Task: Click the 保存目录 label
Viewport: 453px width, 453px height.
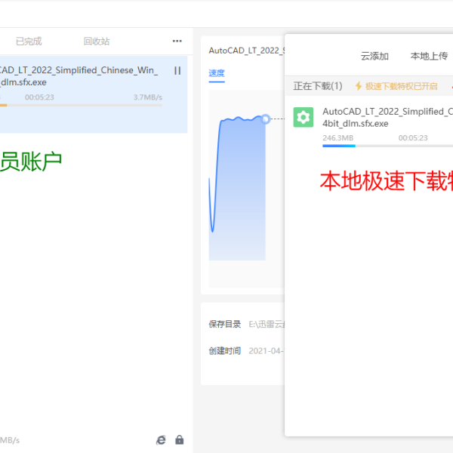Action: coord(225,325)
